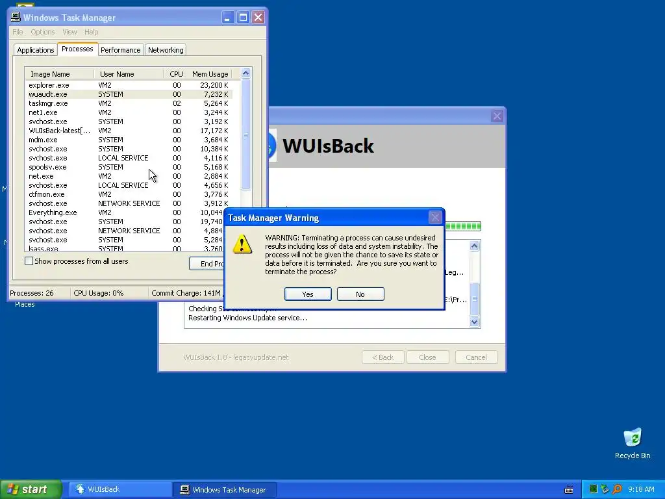
Task: Select the net.exe process row
Action: 129,176
